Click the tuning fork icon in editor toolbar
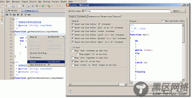192x98 pixels. (26, 15)
